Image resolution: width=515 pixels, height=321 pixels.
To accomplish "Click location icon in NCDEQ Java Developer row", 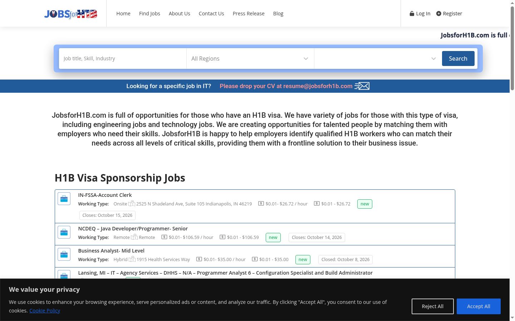I will click(x=134, y=237).
